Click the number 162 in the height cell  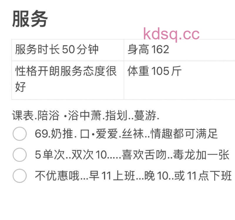[x=160, y=49]
